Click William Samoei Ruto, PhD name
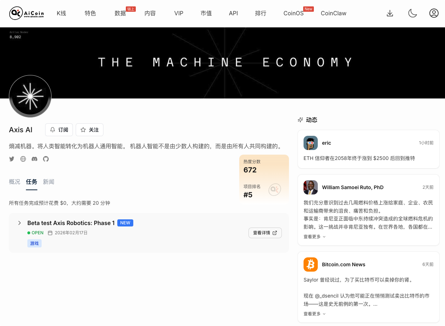This screenshot has width=445, height=326. click(353, 187)
